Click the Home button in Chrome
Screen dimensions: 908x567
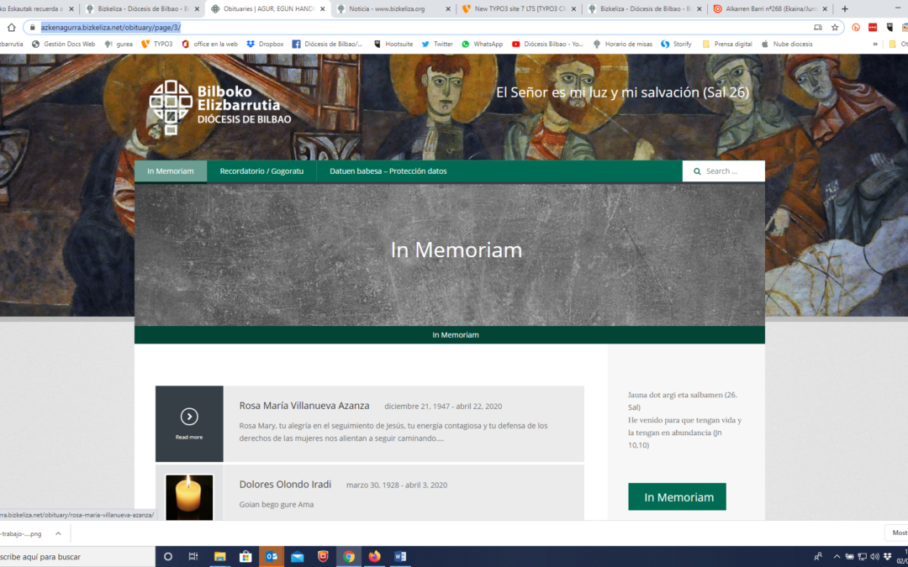[12, 27]
